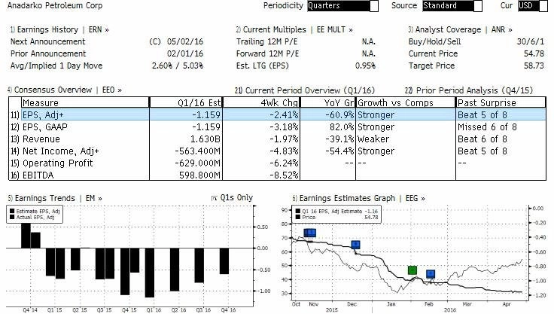Viewport: 554px width, 314px height.
Task: Click the YoY Gr column header
Action: (327, 102)
